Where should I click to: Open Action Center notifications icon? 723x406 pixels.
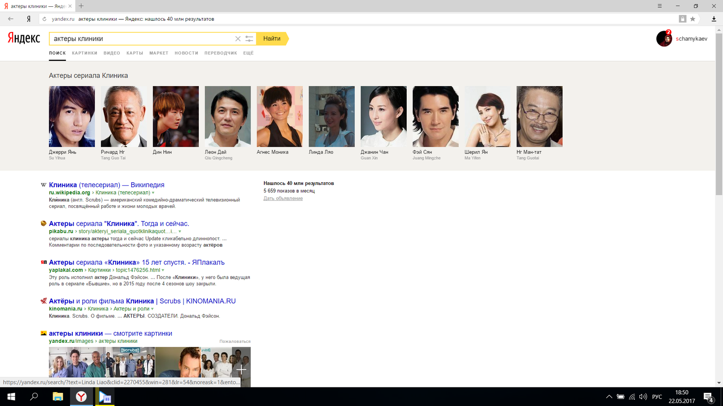[x=709, y=397]
